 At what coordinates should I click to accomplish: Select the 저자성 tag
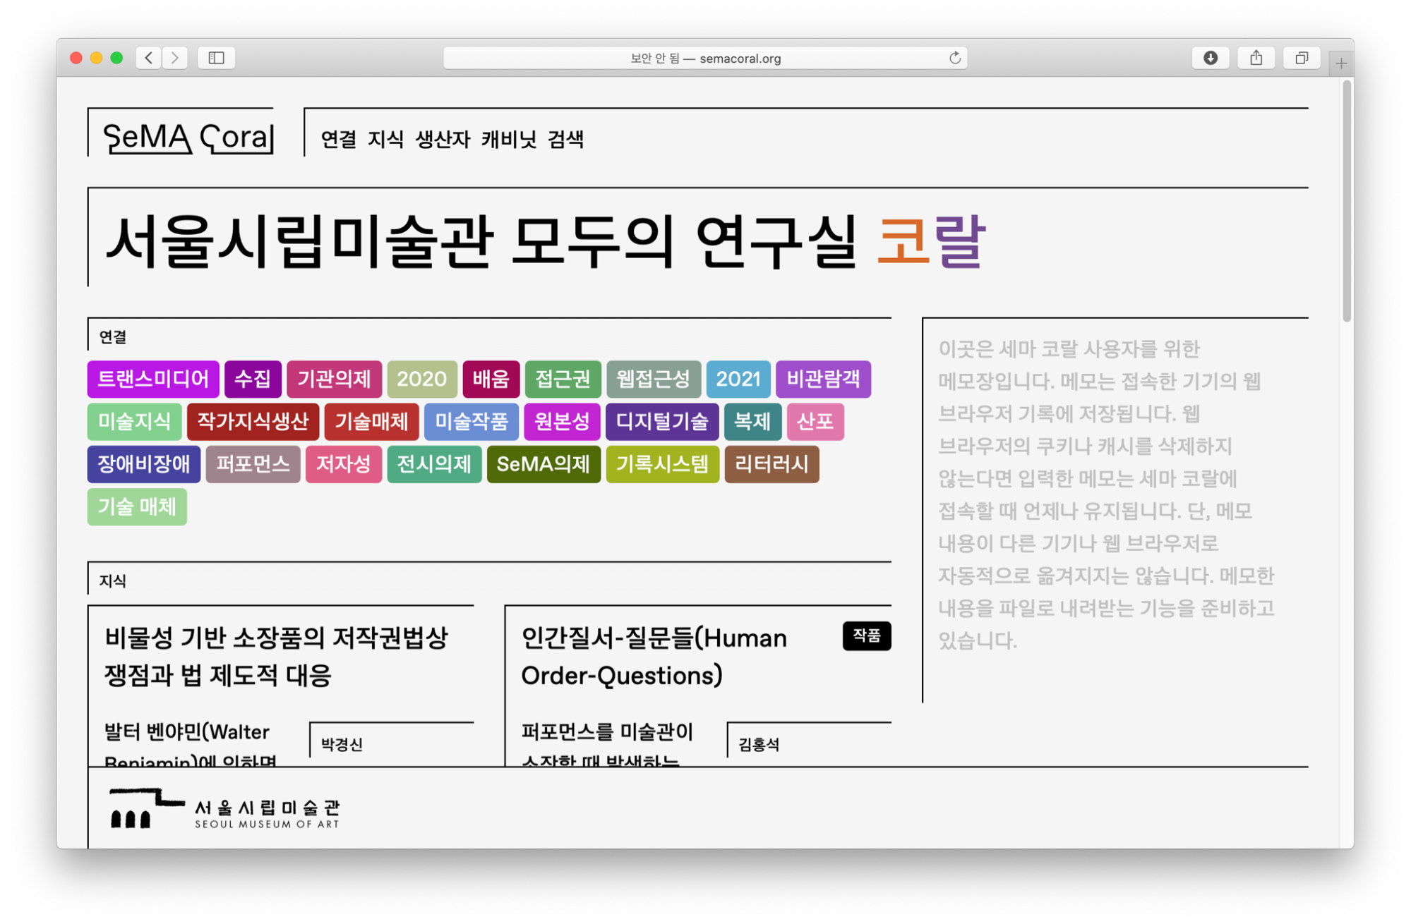pos(343,463)
